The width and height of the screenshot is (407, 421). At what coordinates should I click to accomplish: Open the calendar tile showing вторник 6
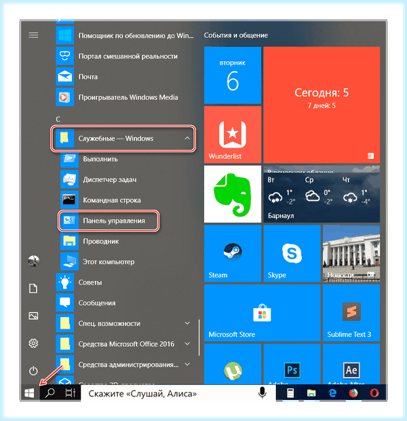coord(233,75)
